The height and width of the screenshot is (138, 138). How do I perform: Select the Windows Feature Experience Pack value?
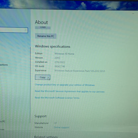coord(80,71)
